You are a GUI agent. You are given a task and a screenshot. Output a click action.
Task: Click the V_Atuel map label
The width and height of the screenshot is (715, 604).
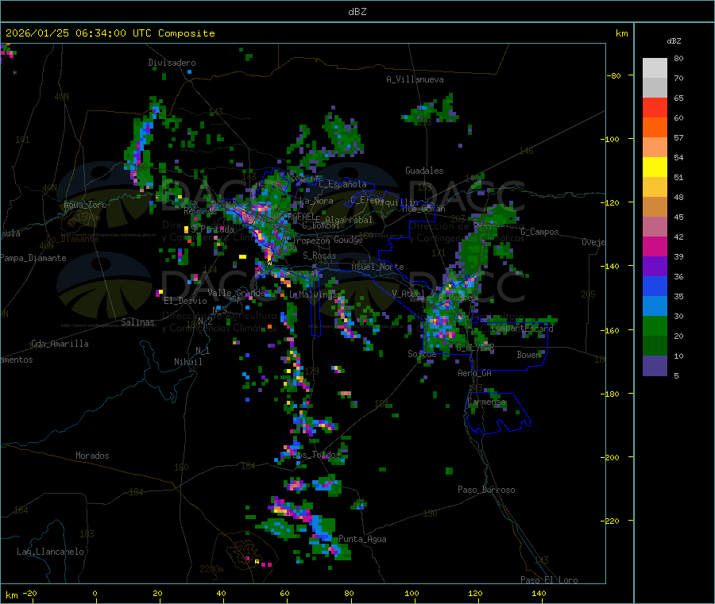coord(408,294)
